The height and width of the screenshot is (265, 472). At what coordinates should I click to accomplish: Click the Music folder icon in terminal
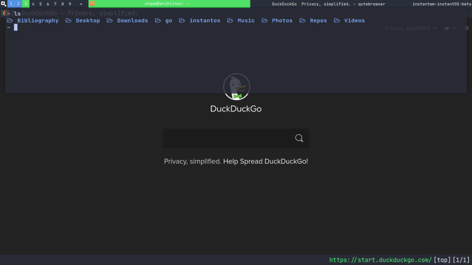(x=230, y=20)
